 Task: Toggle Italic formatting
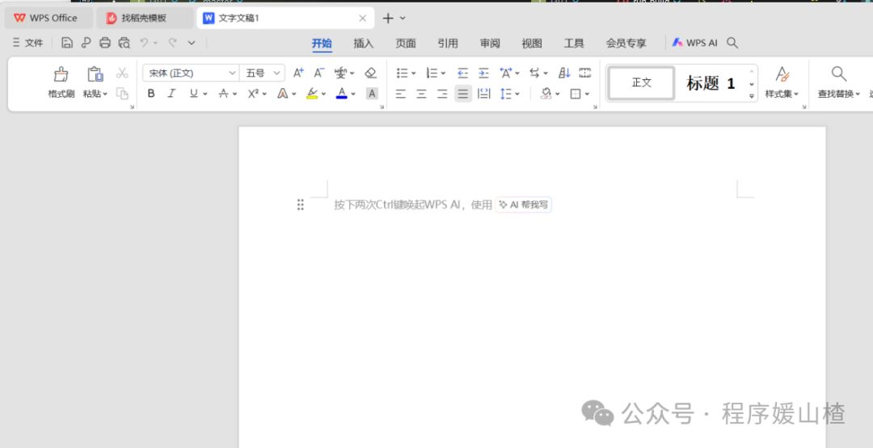tap(171, 94)
